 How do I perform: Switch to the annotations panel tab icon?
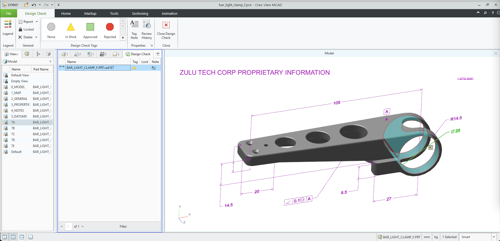pyautogui.click(x=27, y=54)
